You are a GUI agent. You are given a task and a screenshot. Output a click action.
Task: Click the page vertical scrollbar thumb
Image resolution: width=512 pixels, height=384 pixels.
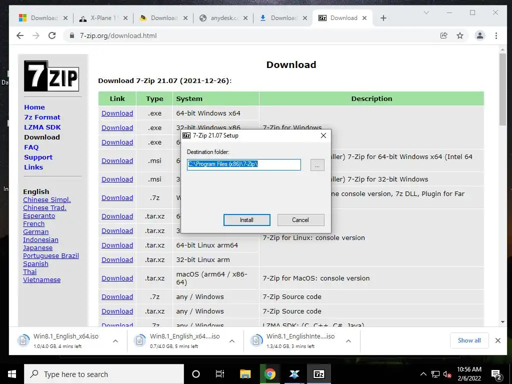pos(502,89)
